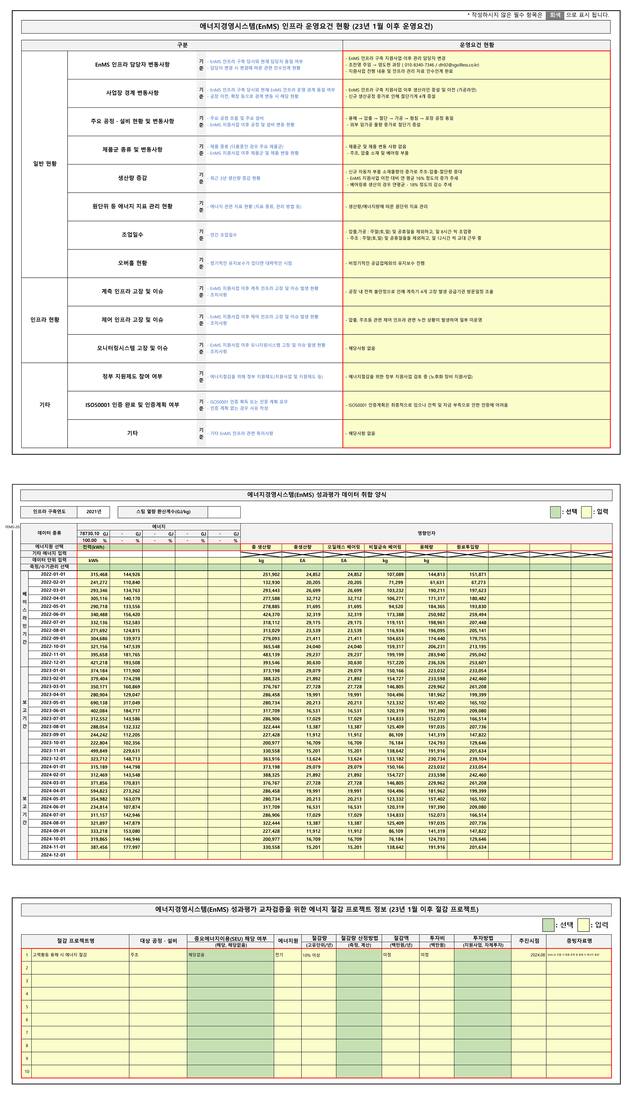Select the 일반 현황 category cell
Screen dimensions: 632x1097
(44, 164)
